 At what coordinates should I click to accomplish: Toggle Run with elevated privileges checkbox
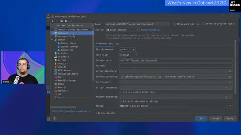(121, 101)
